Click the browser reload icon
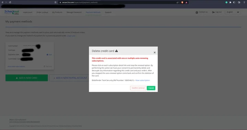The image size is (247, 130). (x=10, y=2)
